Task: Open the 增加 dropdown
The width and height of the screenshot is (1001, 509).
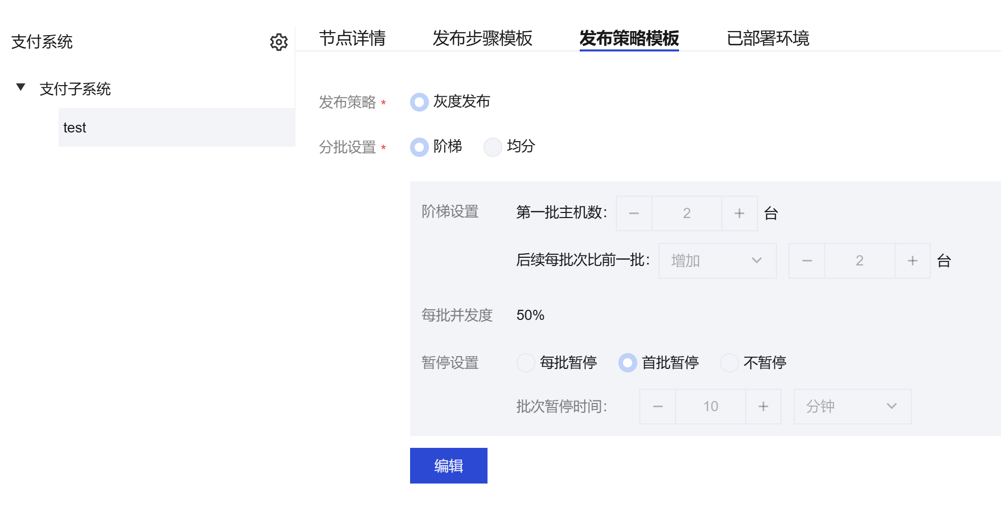Action: 717,261
